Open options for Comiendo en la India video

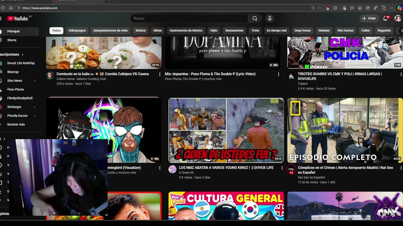tap(160, 74)
